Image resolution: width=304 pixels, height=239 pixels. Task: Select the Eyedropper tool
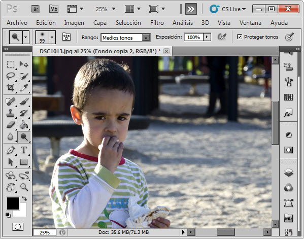tap(24, 87)
